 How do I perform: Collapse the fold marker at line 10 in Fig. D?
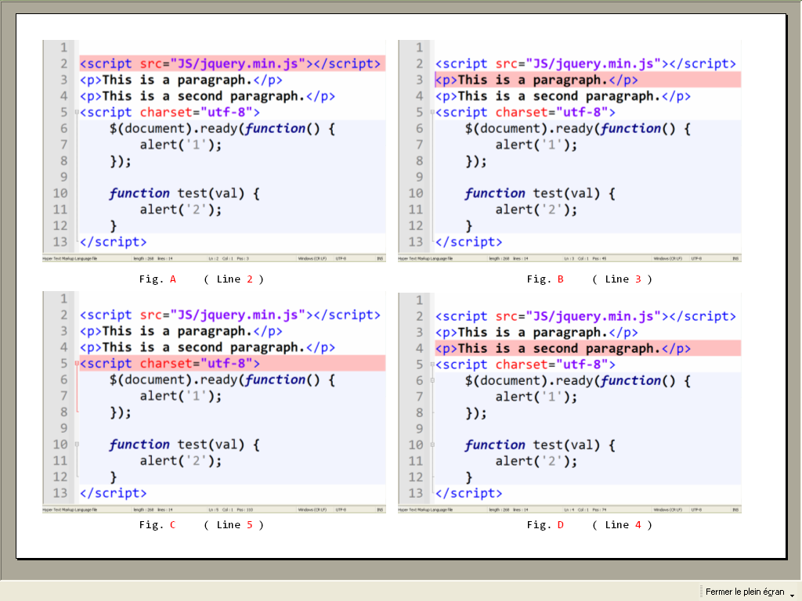(x=432, y=444)
